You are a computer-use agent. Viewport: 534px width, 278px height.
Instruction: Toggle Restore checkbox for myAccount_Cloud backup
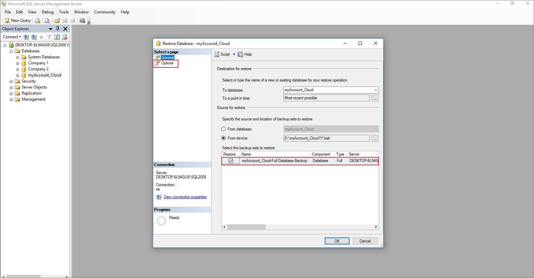pyautogui.click(x=231, y=161)
